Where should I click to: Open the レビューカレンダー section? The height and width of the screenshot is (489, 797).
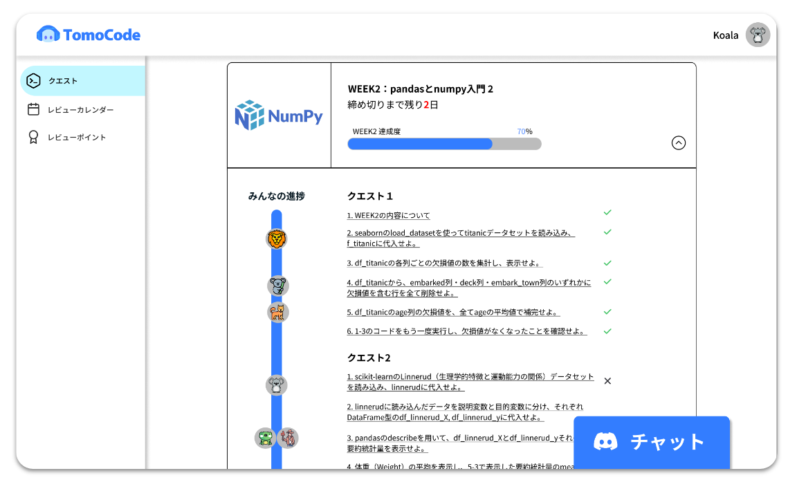[80, 109]
